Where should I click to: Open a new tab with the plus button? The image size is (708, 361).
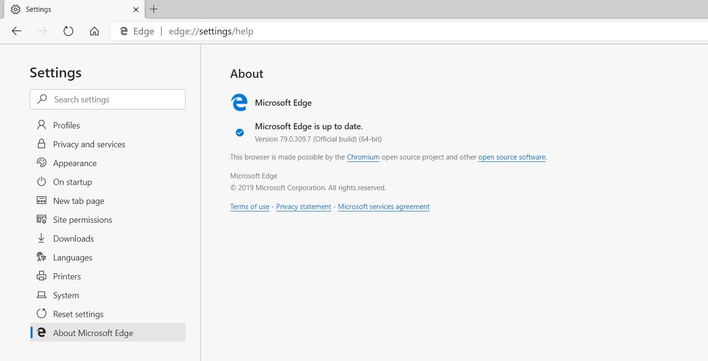click(153, 9)
